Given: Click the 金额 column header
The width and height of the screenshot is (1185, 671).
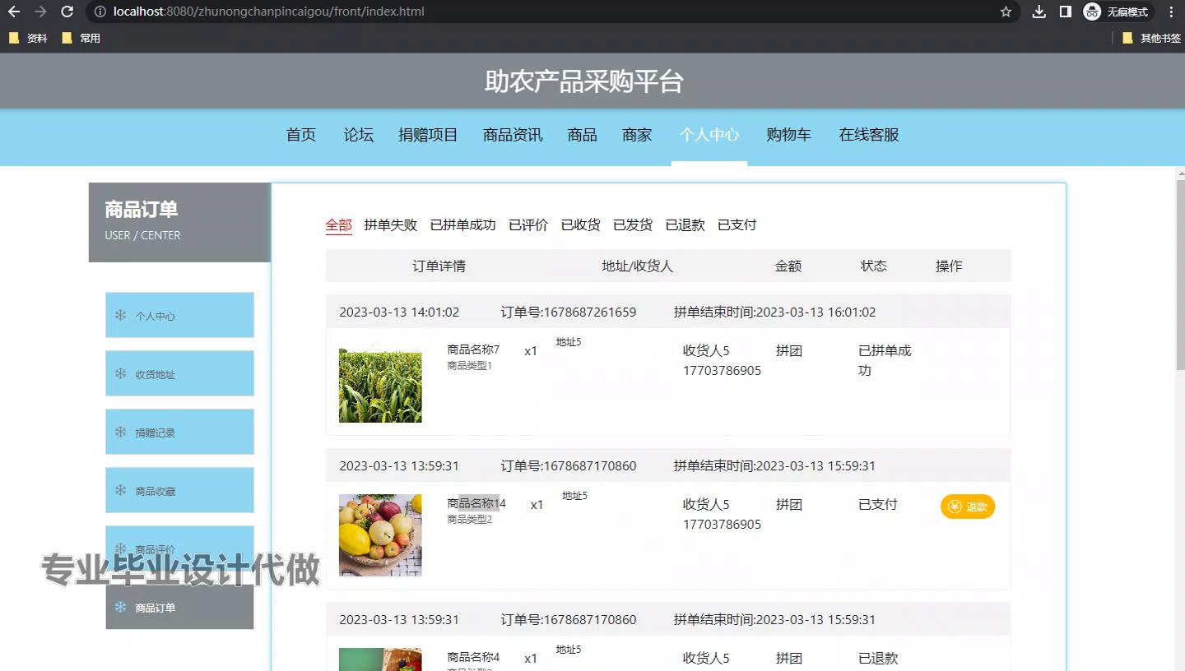Looking at the screenshot, I should pos(788,266).
